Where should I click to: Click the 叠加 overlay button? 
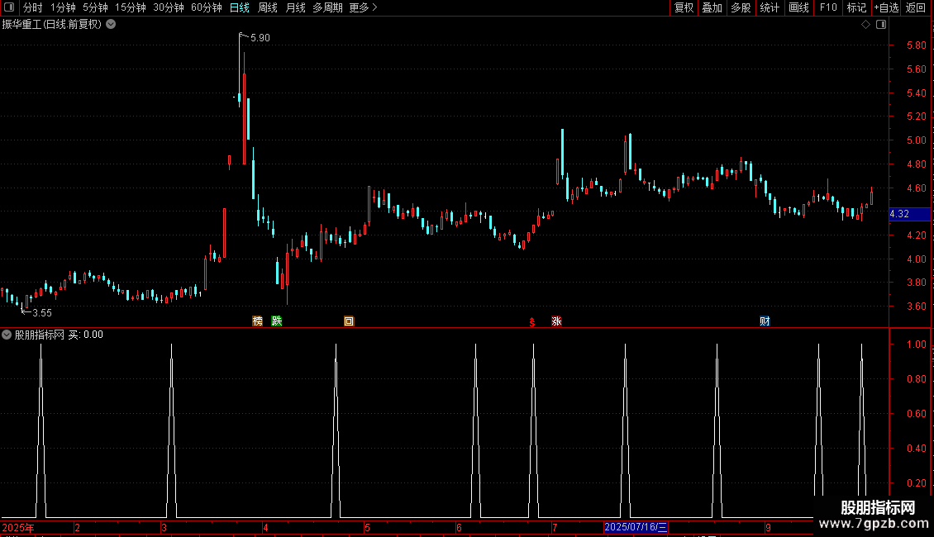pos(712,7)
